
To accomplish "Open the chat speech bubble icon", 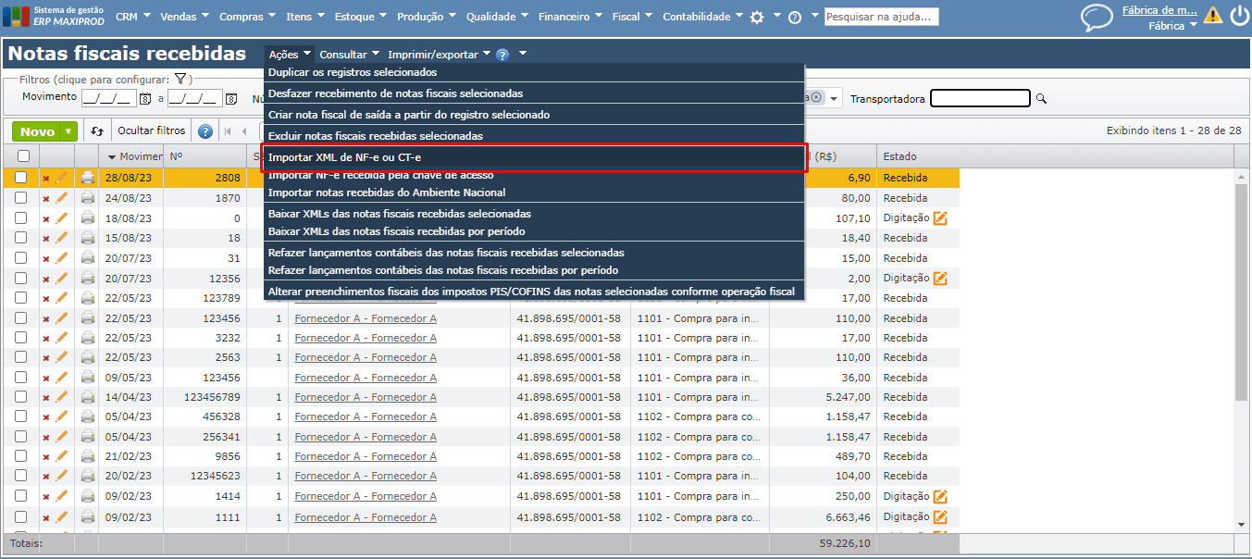I will pyautogui.click(x=1097, y=18).
